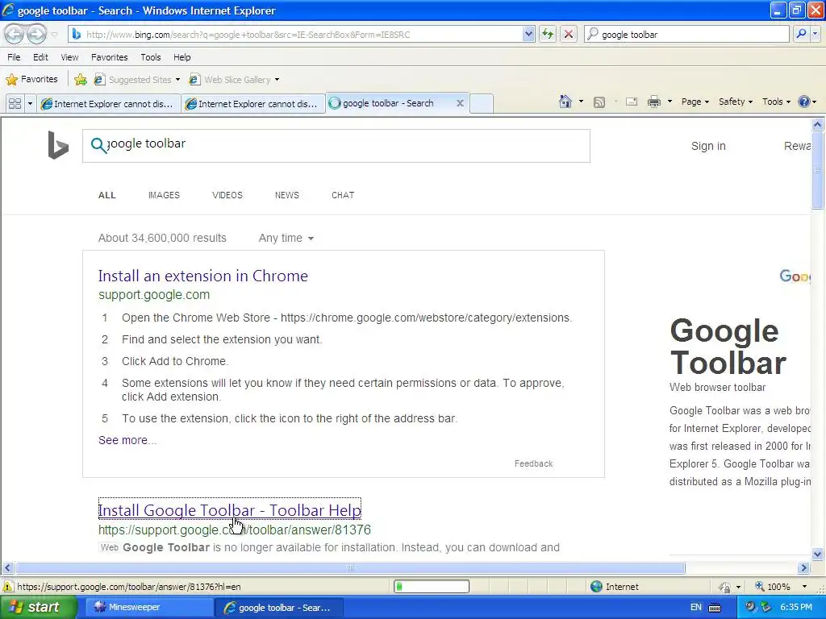Click Add to Favorites Bar icon

click(81, 80)
